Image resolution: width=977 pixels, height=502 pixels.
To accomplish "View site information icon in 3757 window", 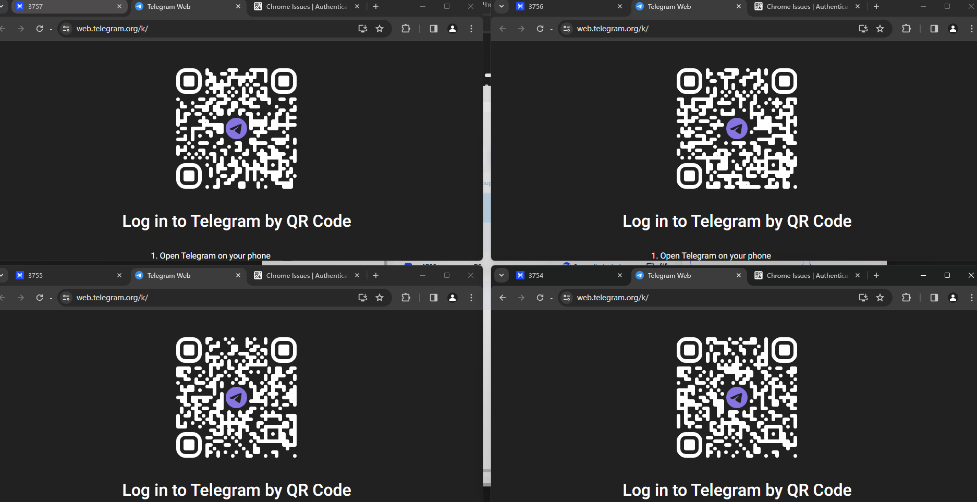I will click(x=66, y=29).
